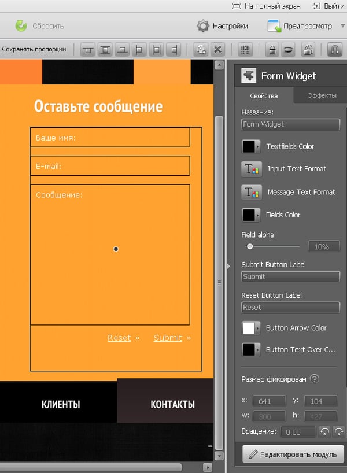This screenshot has height=473, width=347.
Task: Click the help icon near Размер фиксирован
Action: click(315, 379)
